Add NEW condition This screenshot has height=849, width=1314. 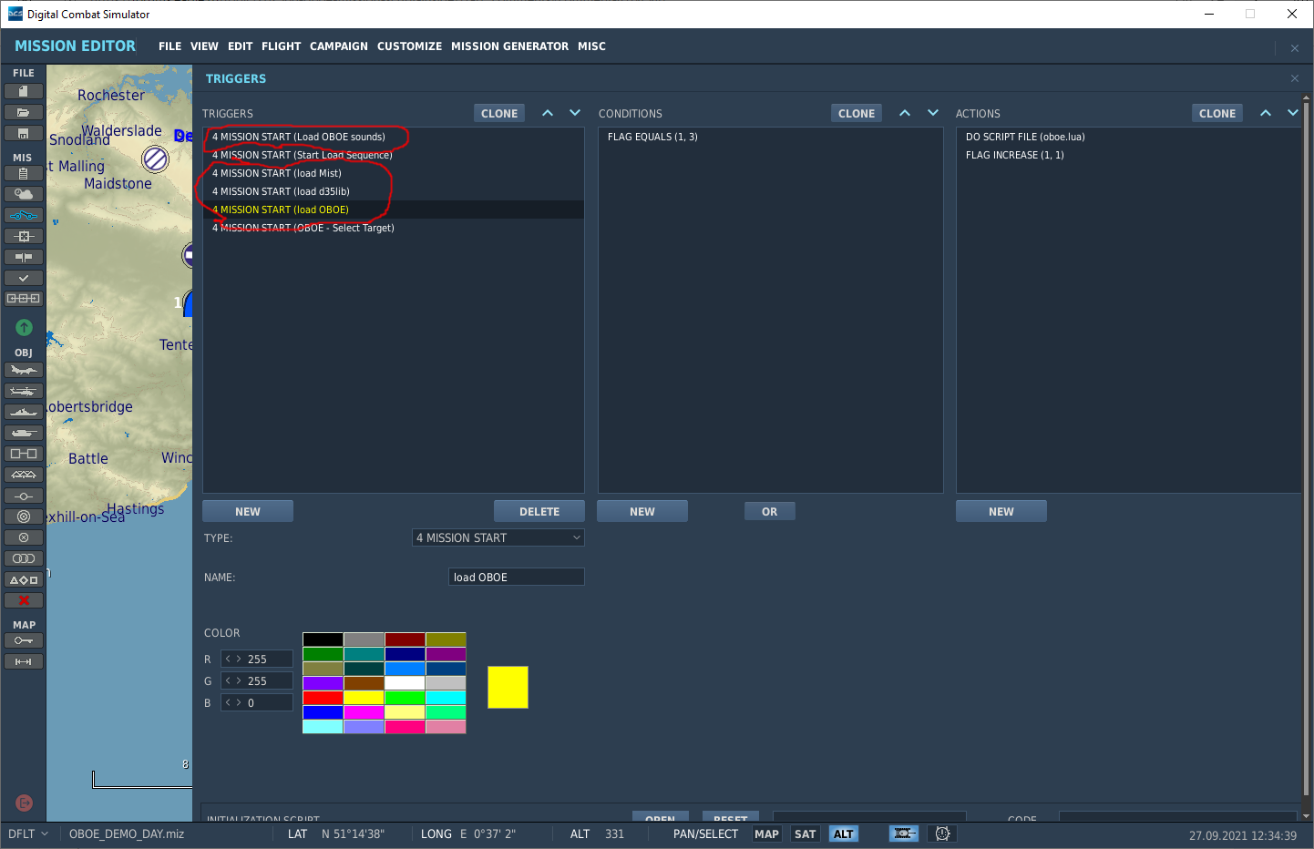tap(642, 511)
